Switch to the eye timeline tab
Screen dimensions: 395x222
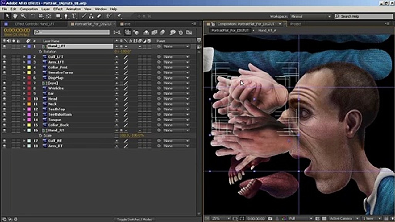pos(125,24)
